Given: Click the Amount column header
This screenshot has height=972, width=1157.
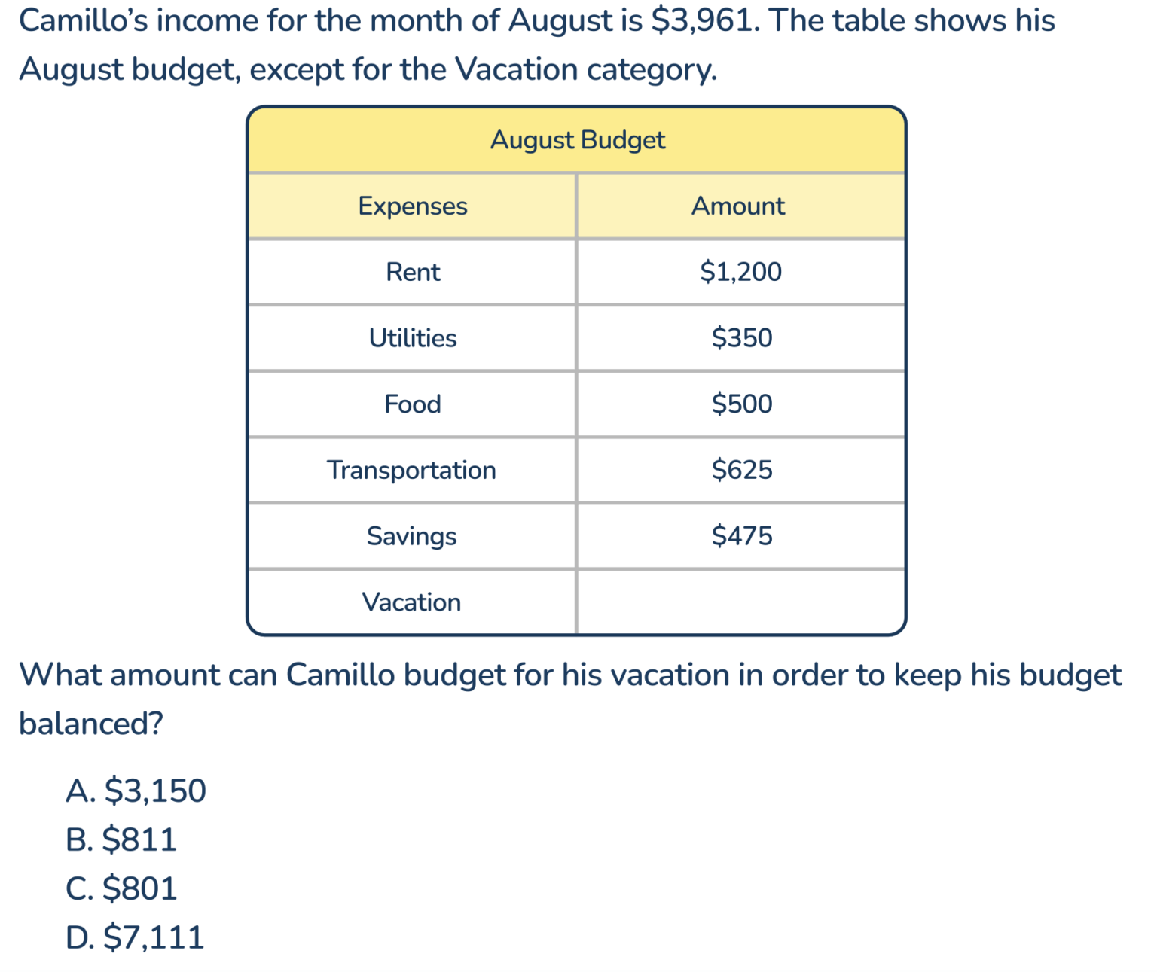Looking at the screenshot, I should click(738, 206).
